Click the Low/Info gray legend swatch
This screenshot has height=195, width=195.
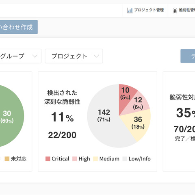tap(125, 159)
